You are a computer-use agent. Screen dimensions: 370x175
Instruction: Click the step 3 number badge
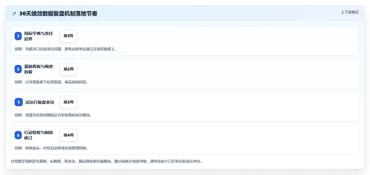[x=19, y=102]
